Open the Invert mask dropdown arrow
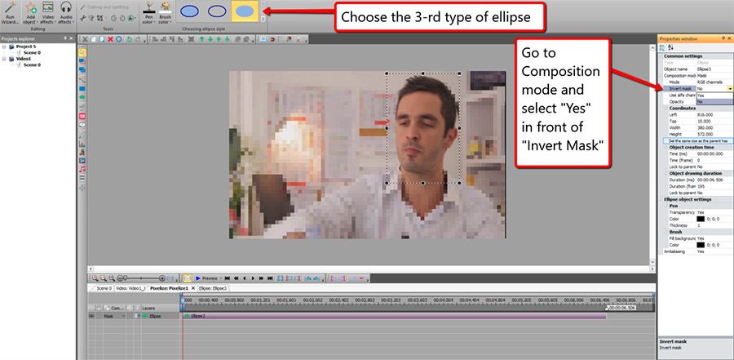Image resolution: width=734 pixels, height=360 pixels. [x=729, y=88]
